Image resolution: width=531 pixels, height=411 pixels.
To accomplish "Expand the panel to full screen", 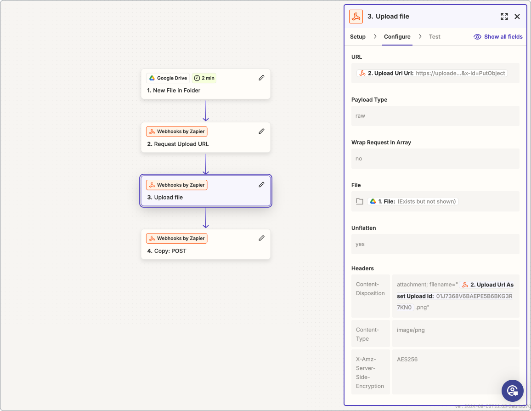I will point(504,17).
